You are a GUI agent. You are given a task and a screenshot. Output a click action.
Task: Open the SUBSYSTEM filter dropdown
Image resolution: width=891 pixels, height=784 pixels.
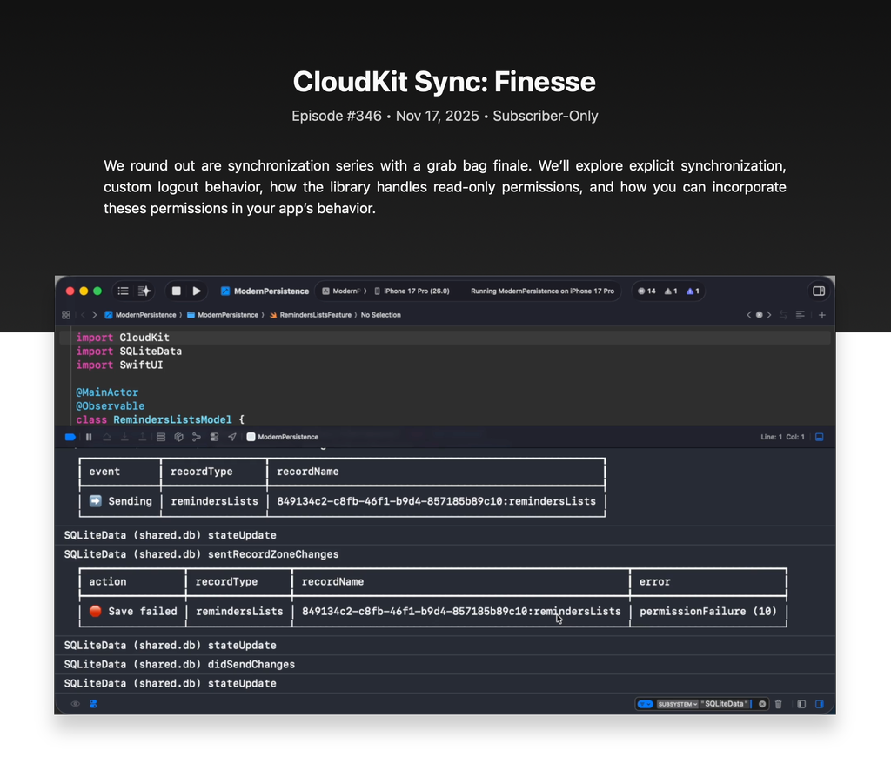[678, 704]
